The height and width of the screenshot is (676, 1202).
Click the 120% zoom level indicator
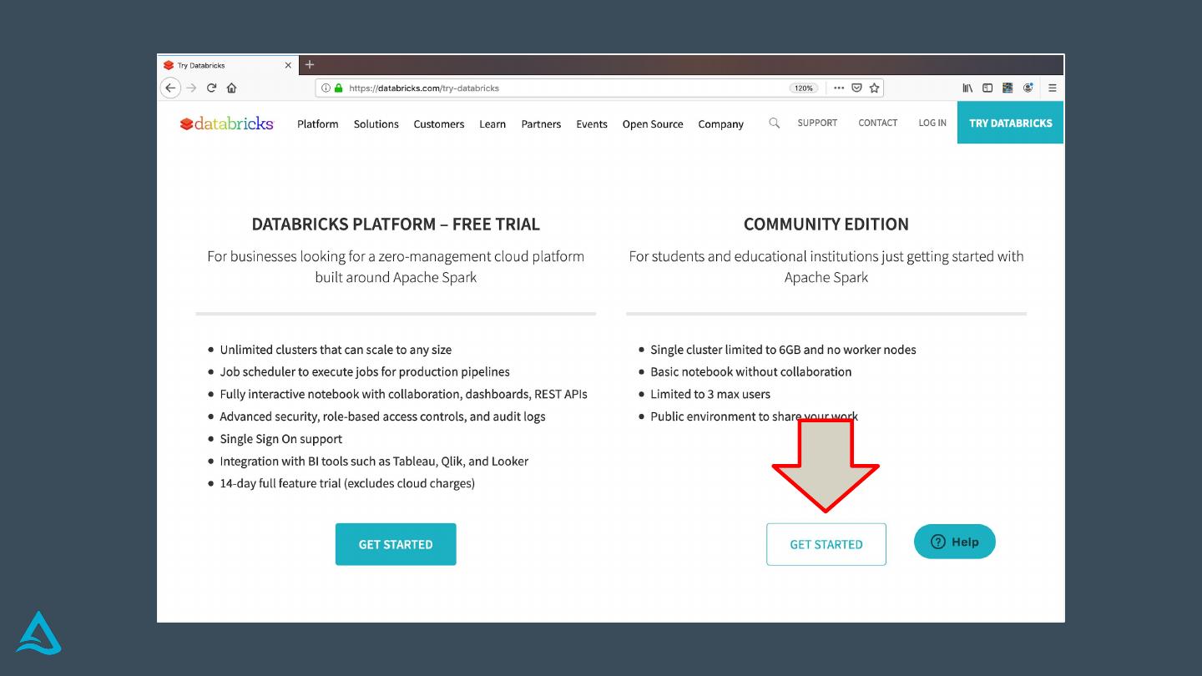[803, 88]
